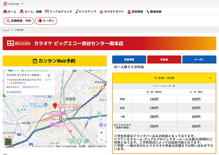This screenshot has width=219, height=155.
Task: Open 職場体験 menu item
Action: (x=154, y=12)
